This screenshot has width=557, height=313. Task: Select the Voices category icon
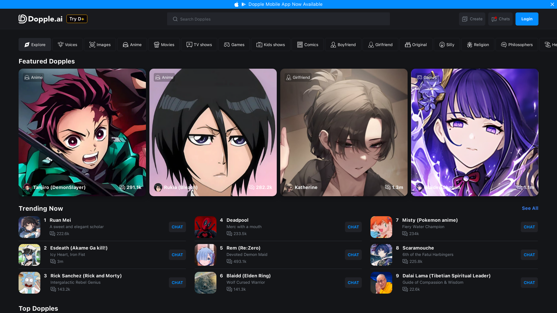61,44
